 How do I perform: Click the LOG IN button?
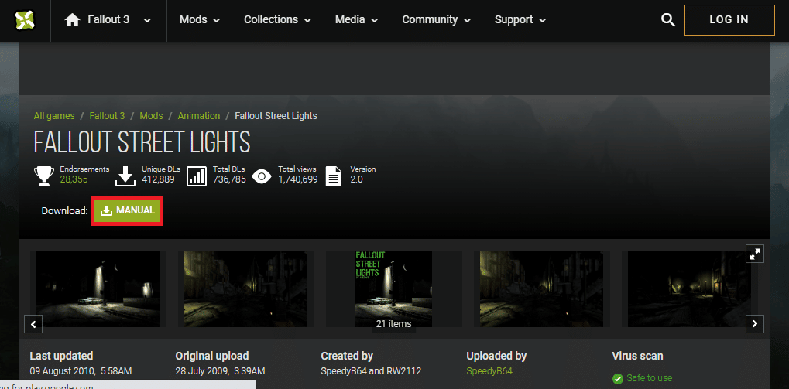point(729,20)
